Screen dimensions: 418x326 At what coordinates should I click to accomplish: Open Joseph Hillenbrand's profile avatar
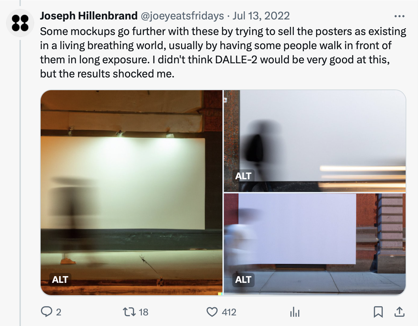(x=20, y=23)
